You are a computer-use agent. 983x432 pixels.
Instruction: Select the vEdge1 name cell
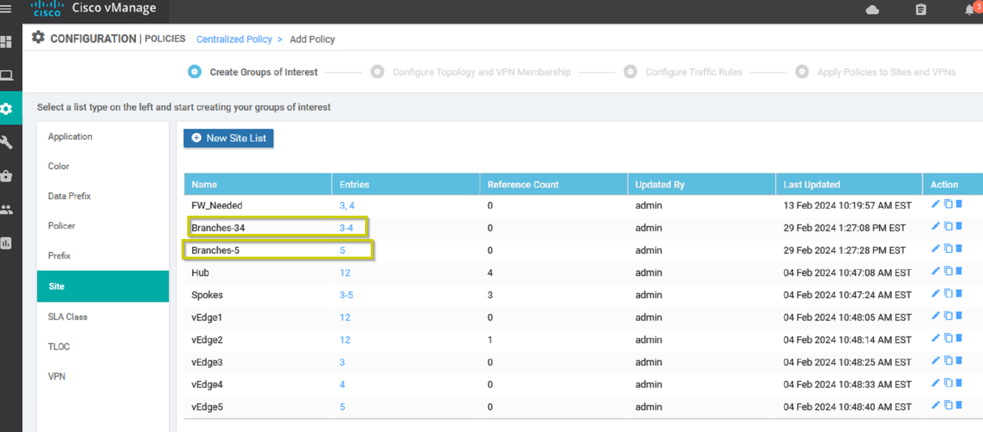point(207,317)
